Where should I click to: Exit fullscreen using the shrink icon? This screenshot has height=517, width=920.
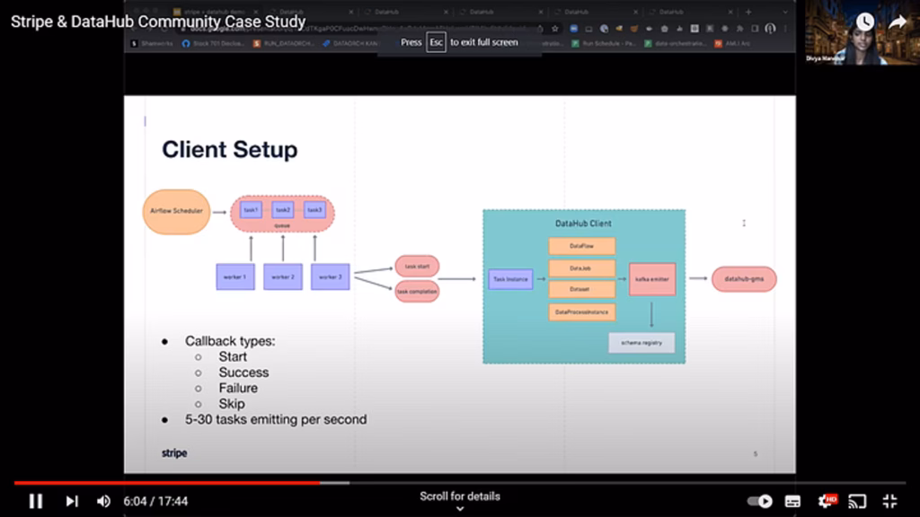click(x=889, y=501)
